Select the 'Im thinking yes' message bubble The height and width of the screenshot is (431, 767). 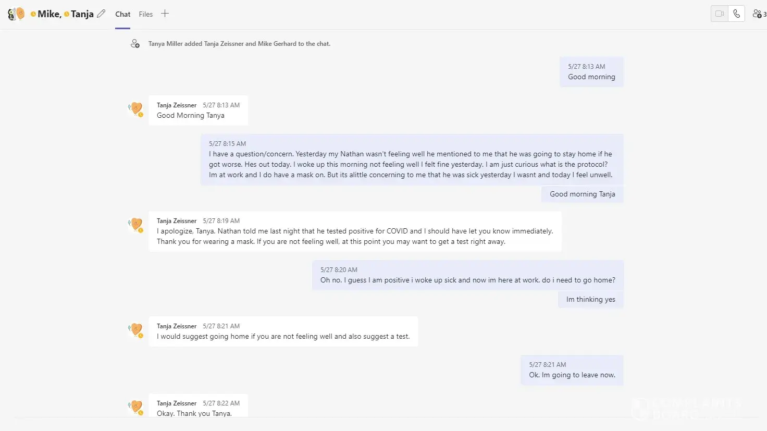(x=590, y=300)
